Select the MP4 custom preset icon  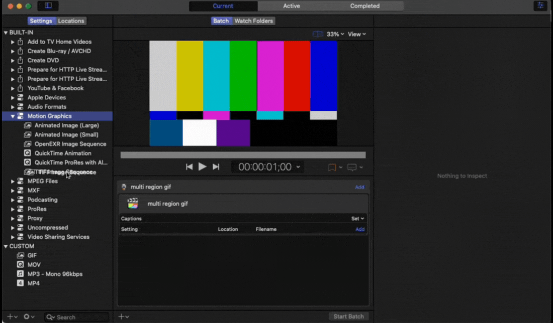(x=20, y=283)
